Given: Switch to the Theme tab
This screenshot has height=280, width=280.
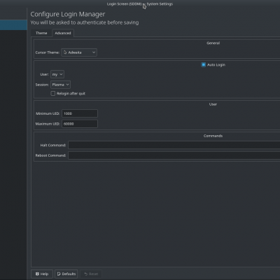Looking at the screenshot, I should [41, 33].
